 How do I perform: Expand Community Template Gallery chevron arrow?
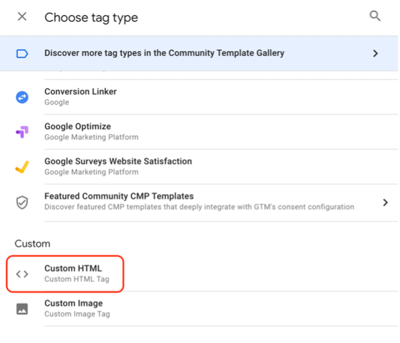[375, 53]
